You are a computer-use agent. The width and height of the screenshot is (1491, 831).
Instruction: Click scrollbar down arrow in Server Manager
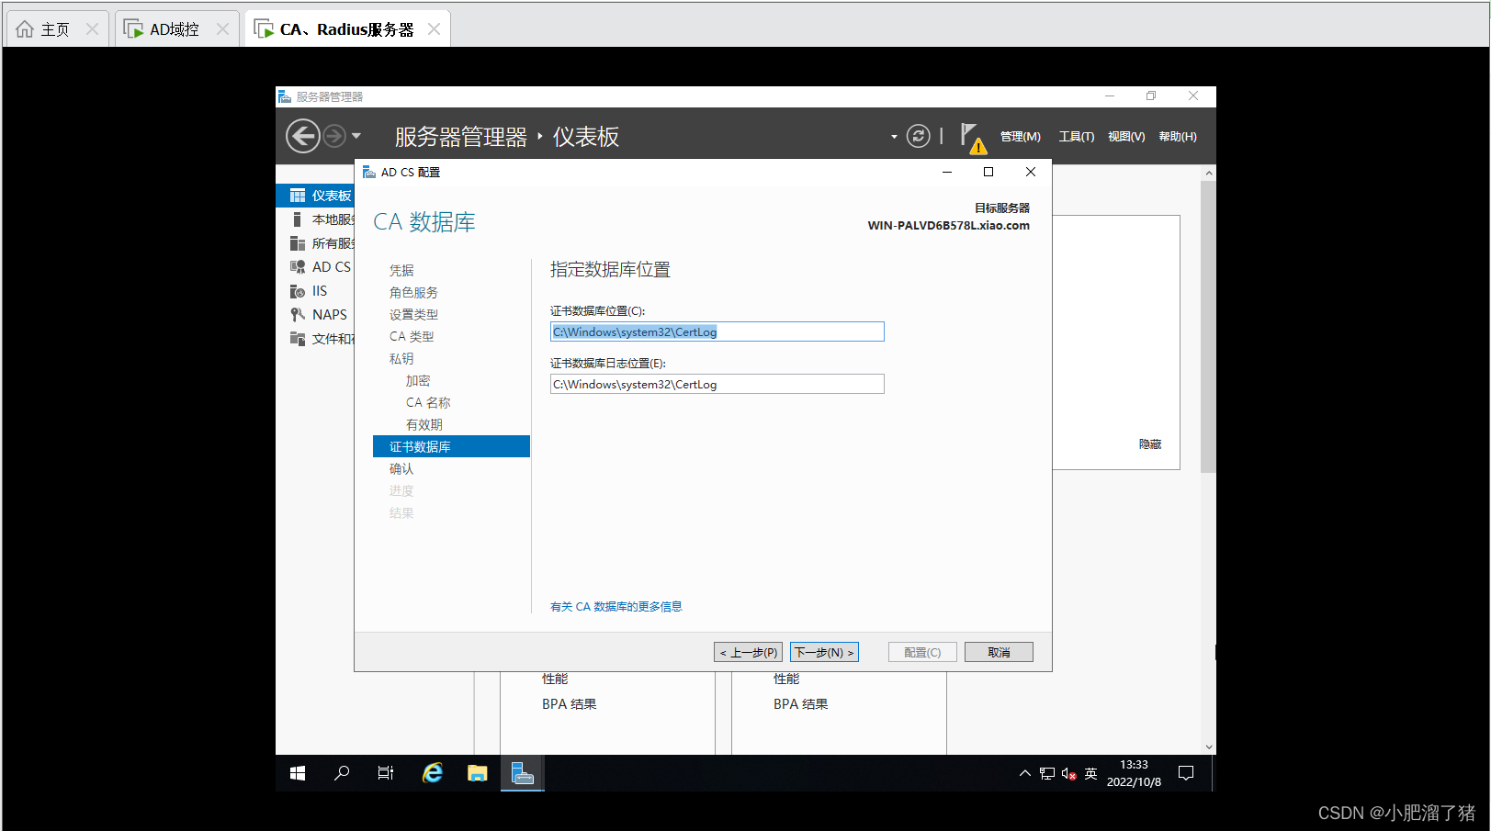click(x=1209, y=747)
